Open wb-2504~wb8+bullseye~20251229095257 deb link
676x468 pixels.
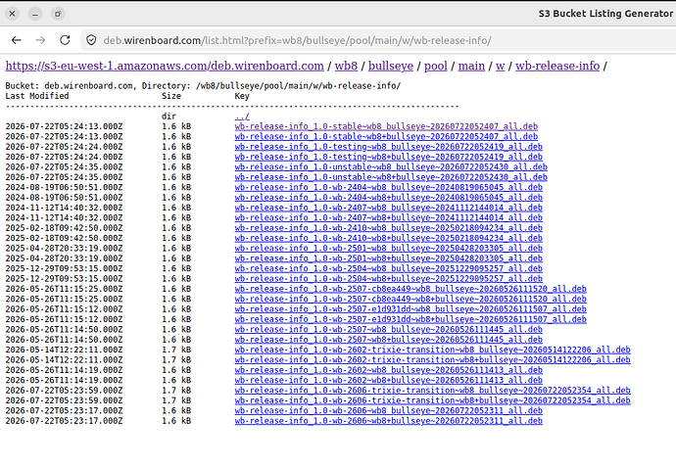[x=388, y=279]
